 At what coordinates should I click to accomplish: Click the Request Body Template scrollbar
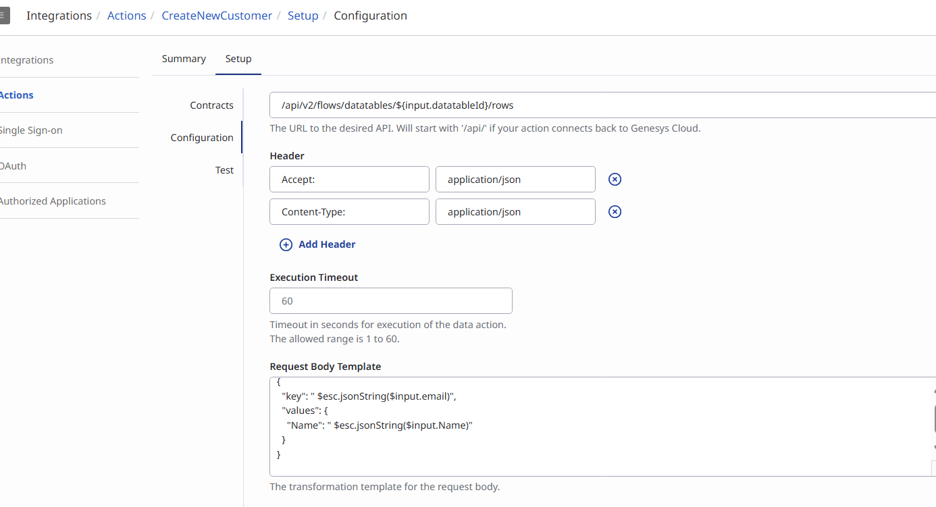point(934,419)
